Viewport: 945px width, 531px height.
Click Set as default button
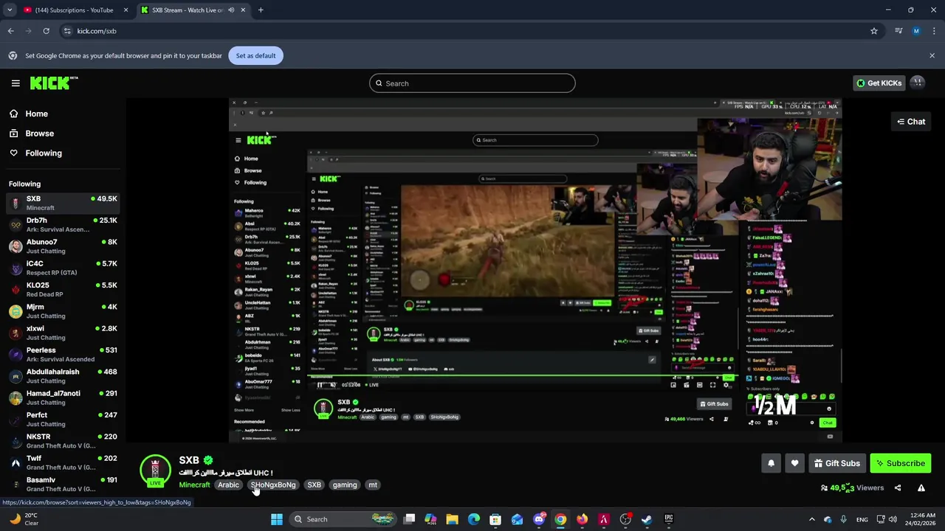(255, 55)
